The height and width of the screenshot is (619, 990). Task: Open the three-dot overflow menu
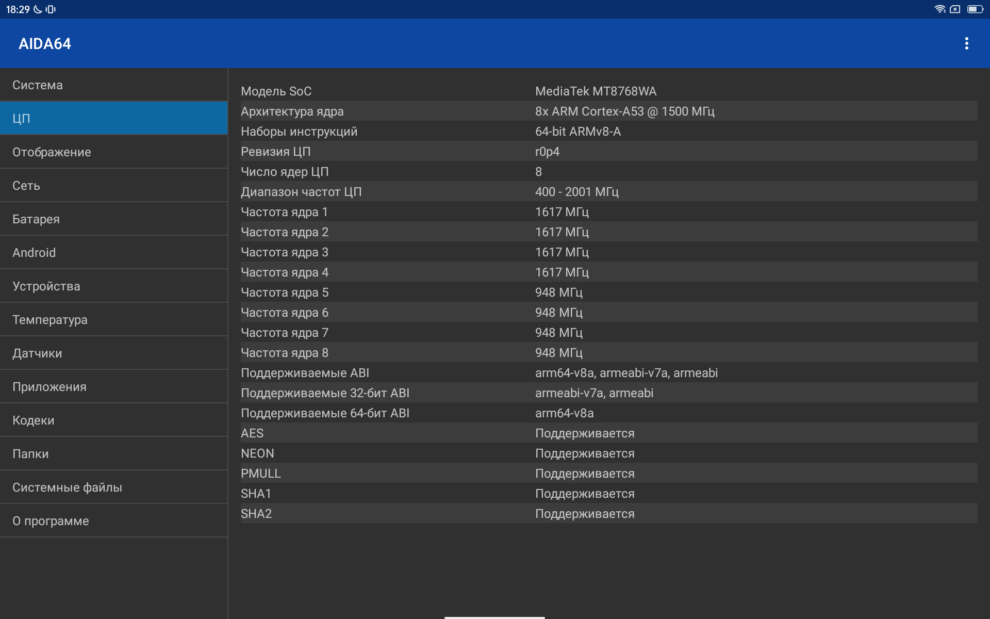coord(966,43)
